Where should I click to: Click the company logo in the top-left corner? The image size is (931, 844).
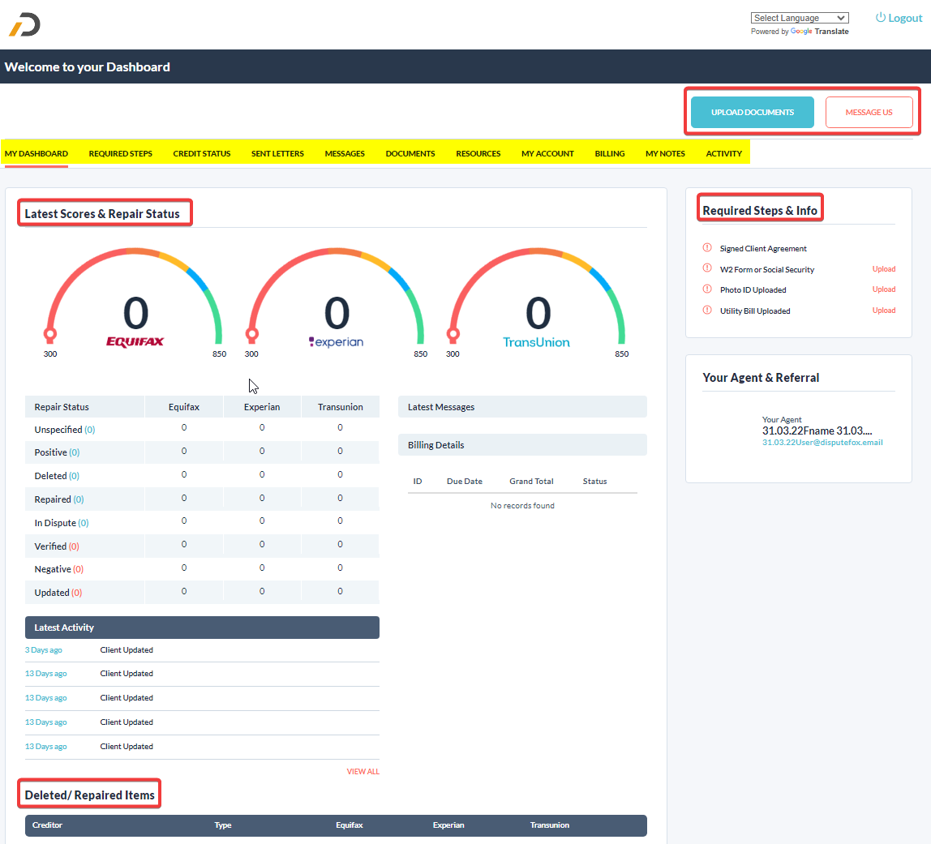pos(24,24)
